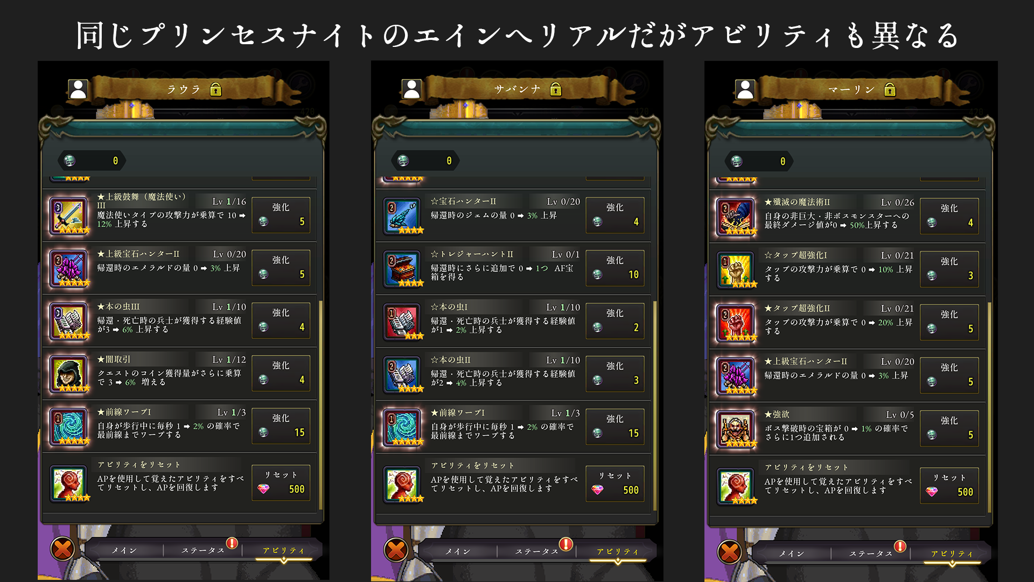
Task: Select the トレジャーハントII treasure chest icon
Action: coord(403,268)
